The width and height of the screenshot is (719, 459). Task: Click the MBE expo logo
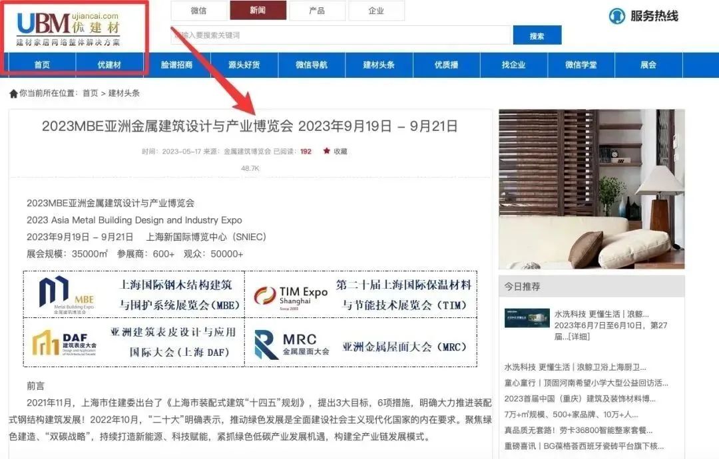pos(67,294)
